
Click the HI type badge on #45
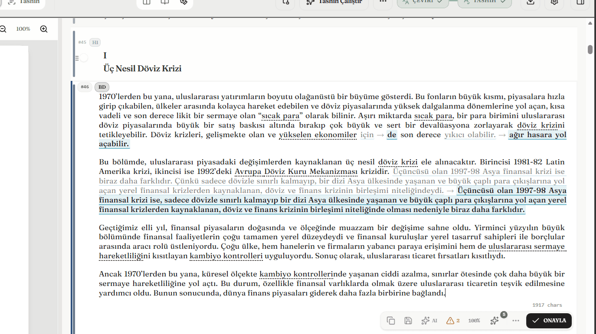(x=95, y=42)
